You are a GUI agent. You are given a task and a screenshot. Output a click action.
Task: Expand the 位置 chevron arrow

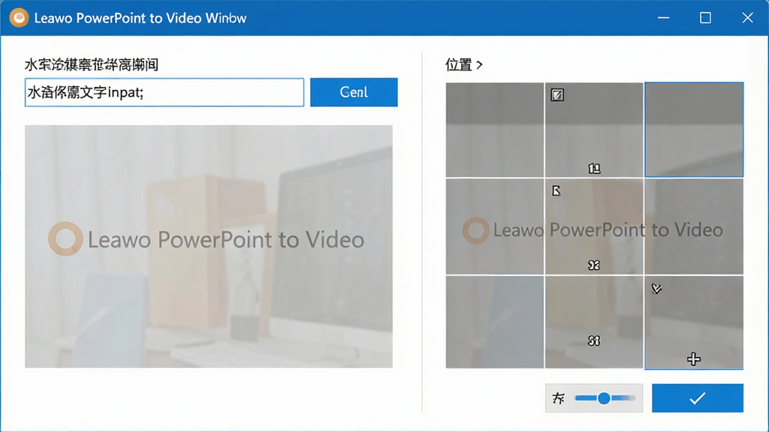point(479,64)
